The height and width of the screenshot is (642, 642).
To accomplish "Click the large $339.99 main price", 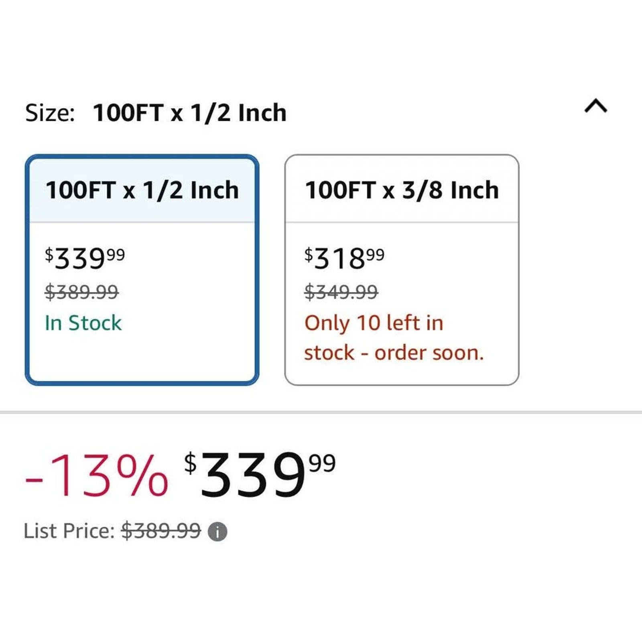I will click(260, 474).
